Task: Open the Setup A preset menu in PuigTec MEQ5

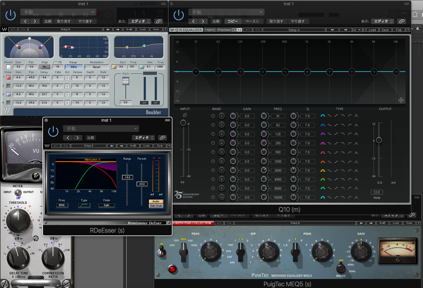Action: point(295,223)
